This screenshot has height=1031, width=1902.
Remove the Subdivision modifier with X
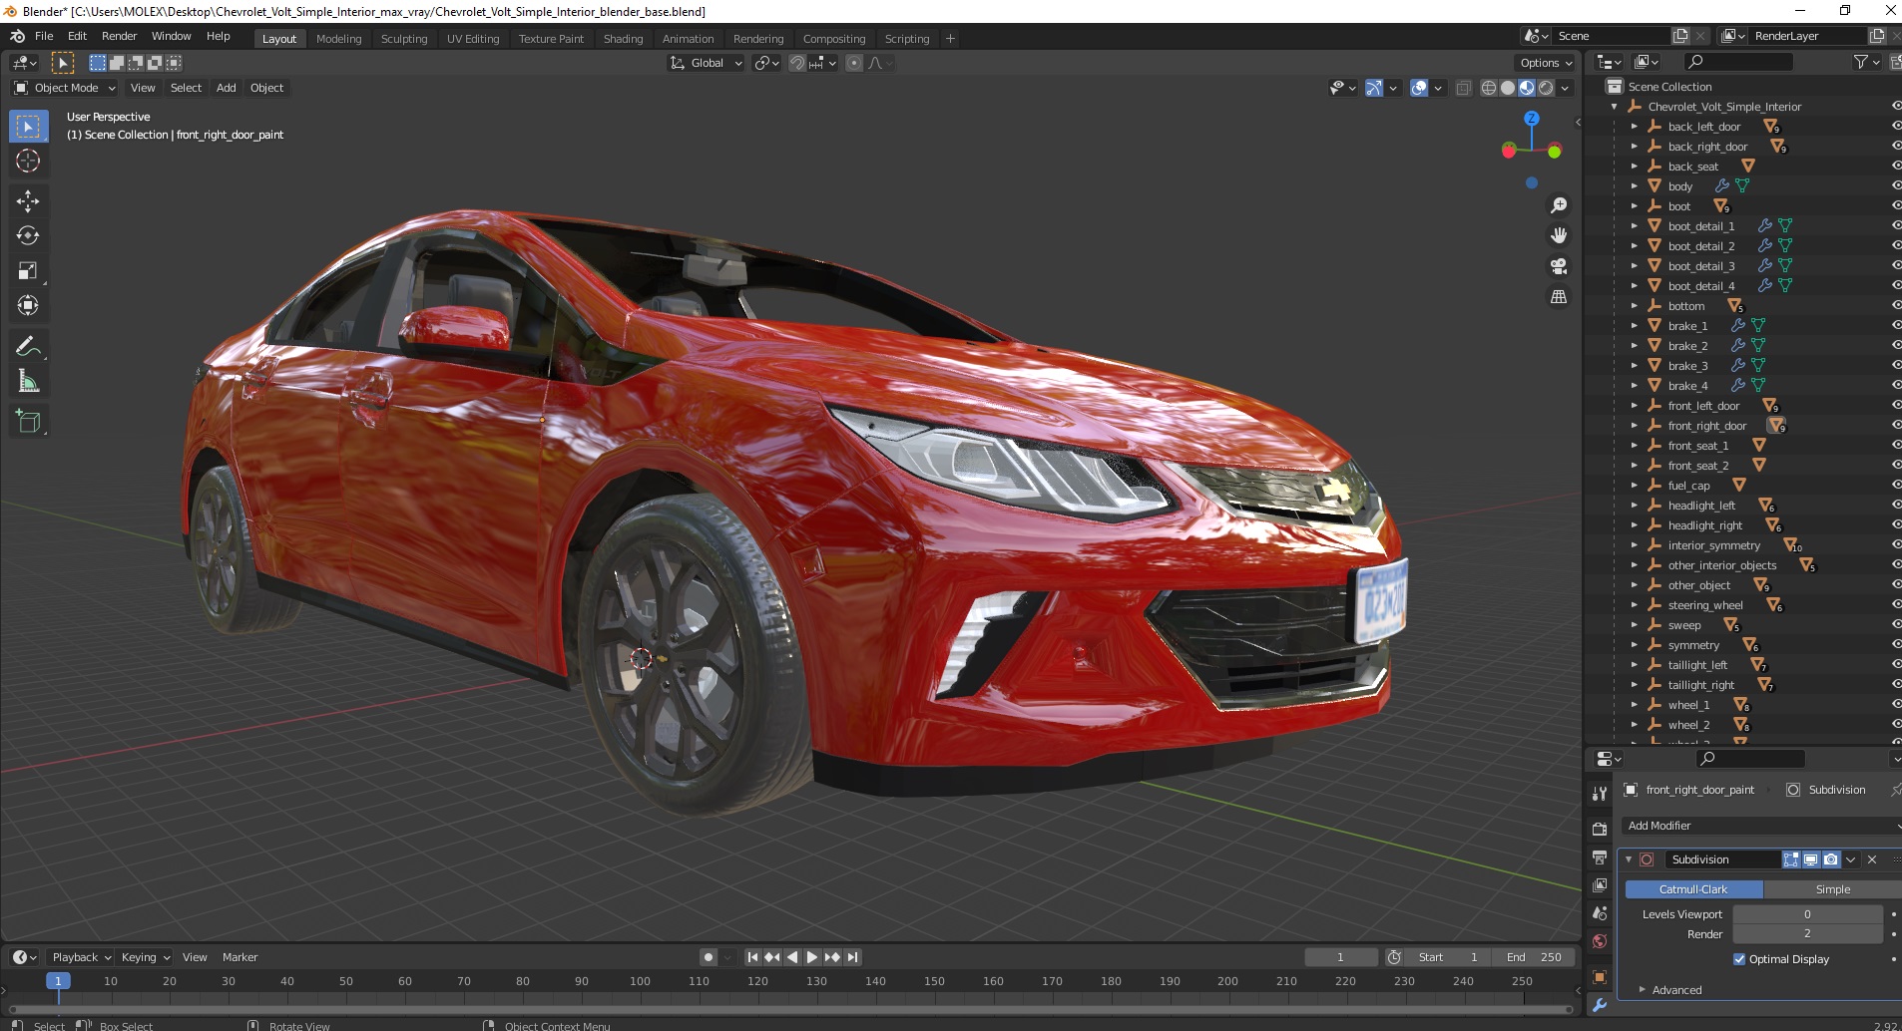[1872, 859]
